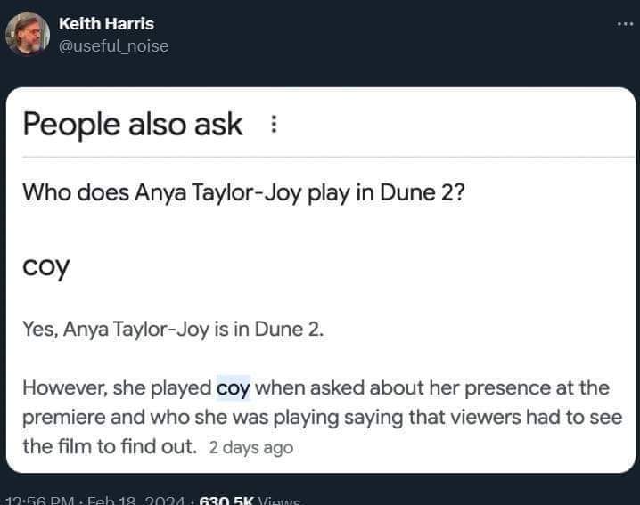Open the @useful_noise handle link
The height and width of the screenshot is (505, 640).
pos(112,45)
